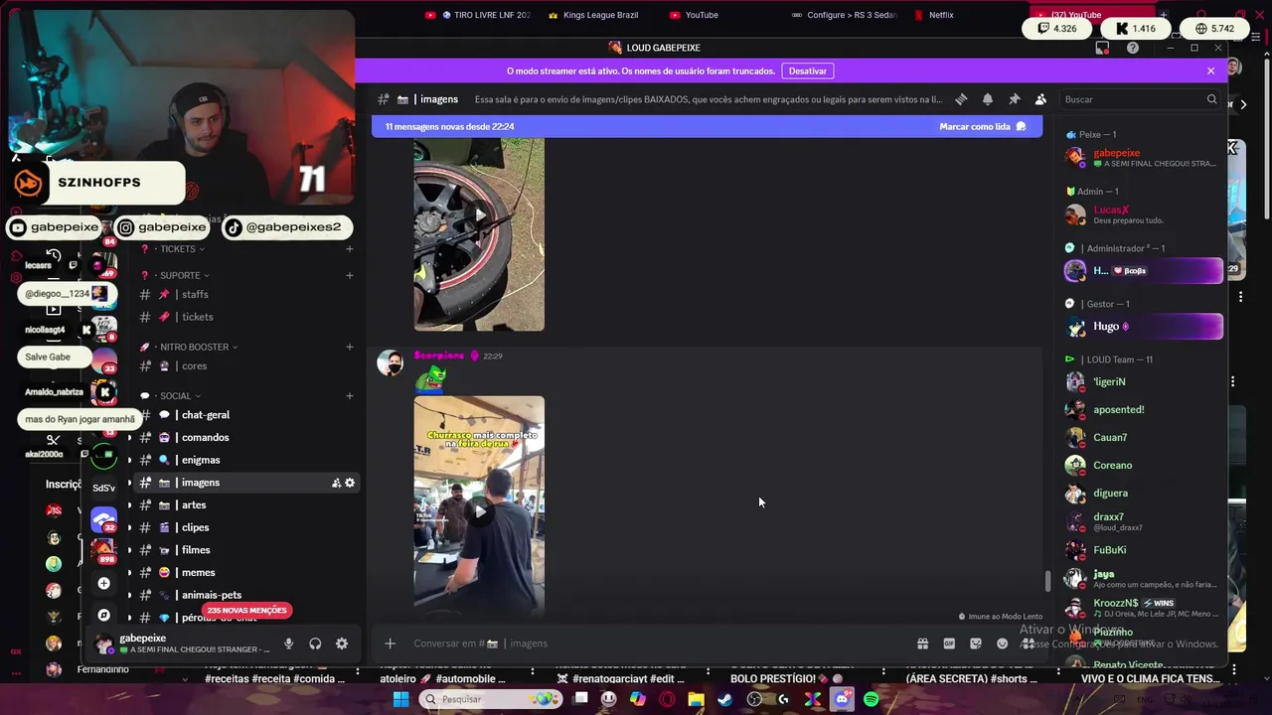The height and width of the screenshot is (715, 1272).
Task: Open member Coreano in LOUD Team
Action: (1143, 465)
